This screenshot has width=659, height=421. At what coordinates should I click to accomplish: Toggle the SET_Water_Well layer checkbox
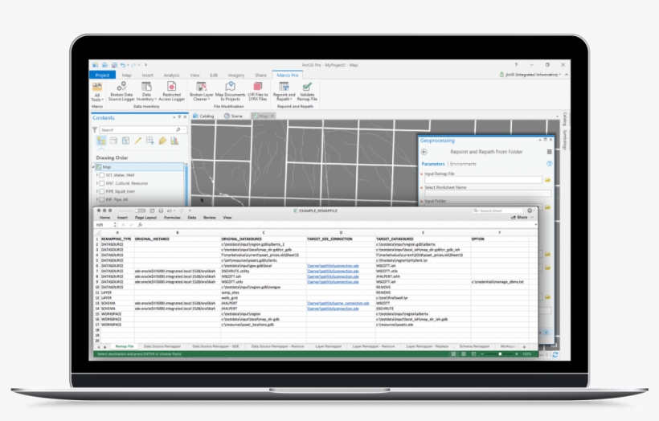point(102,175)
